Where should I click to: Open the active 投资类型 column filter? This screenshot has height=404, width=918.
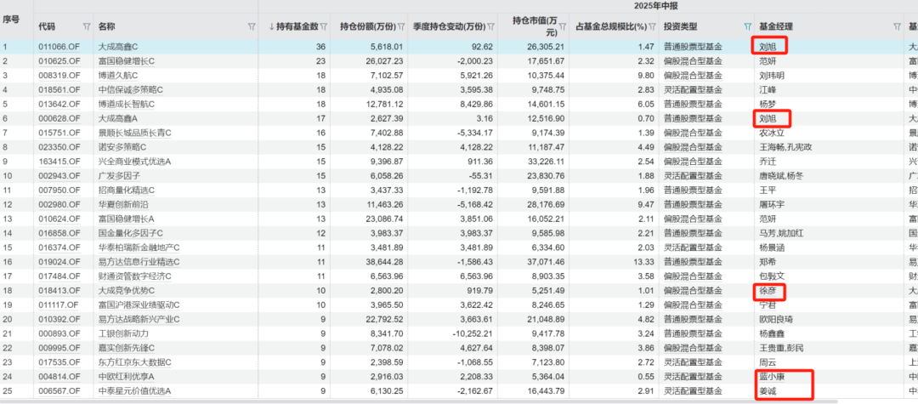pos(746,26)
